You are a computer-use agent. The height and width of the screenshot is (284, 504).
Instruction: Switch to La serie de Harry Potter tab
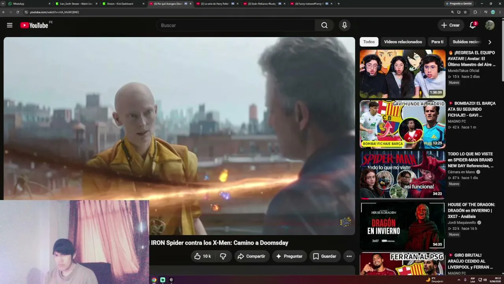(217, 4)
